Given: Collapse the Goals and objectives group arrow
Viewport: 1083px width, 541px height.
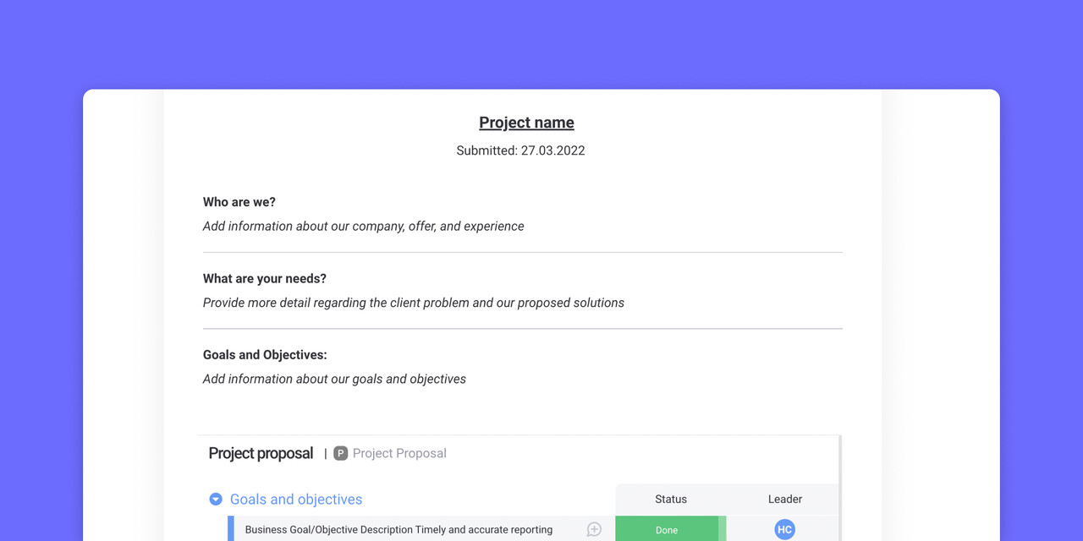Looking at the screenshot, I should click(x=216, y=500).
